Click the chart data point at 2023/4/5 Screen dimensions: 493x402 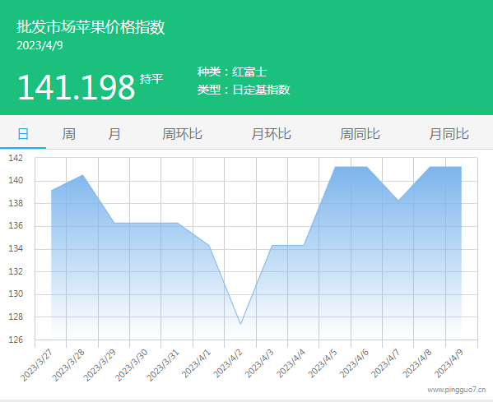335,167
